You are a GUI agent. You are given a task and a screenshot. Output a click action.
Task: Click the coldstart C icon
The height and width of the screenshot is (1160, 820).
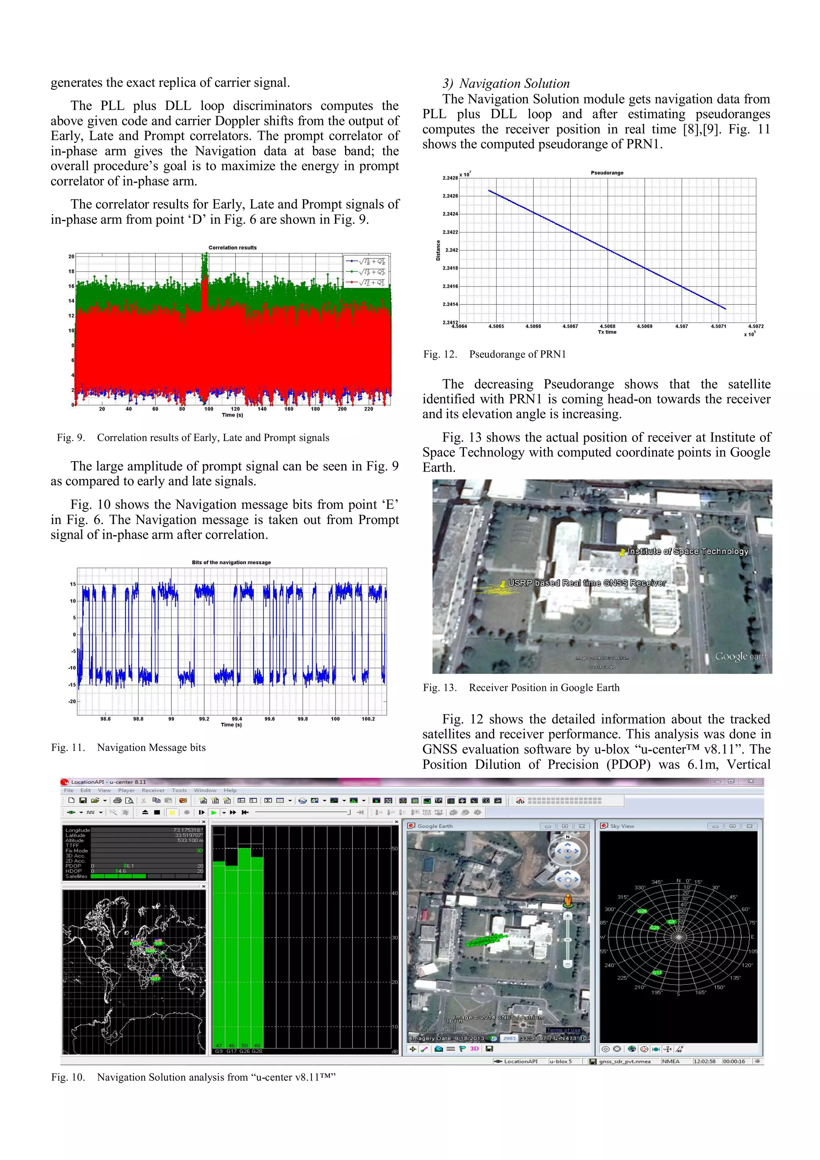(403, 813)
